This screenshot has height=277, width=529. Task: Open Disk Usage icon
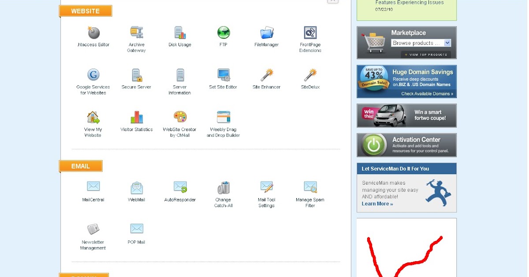(x=180, y=33)
